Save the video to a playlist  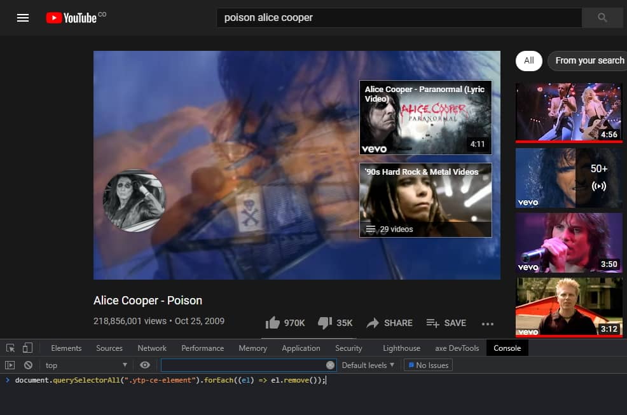pyautogui.click(x=446, y=323)
